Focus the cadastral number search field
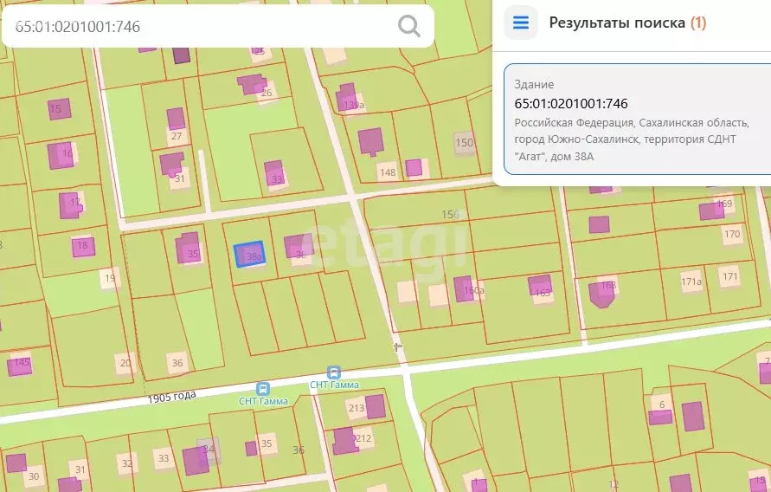Image resolution: width=771 pixels, height=492 pixels. [x=199, y=27]
